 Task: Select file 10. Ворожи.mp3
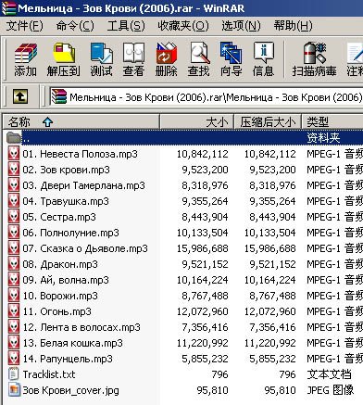60,296
